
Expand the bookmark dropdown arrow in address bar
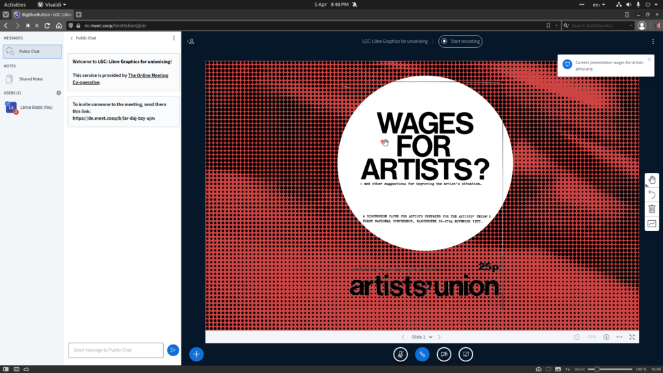556,26
